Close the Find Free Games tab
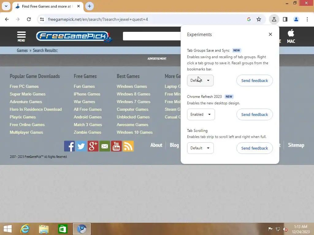The height and width of the screenshot is (235, 314). 78,6
